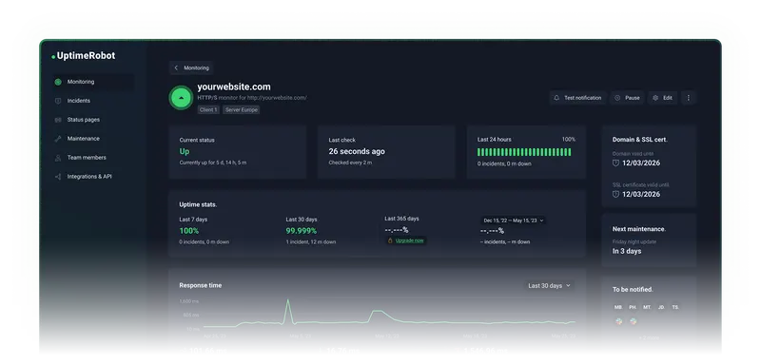The height and width of the screenshot is (364, 761).
Task: Click the shield icon beside domain valid date
Action: [x=615, y=163]
